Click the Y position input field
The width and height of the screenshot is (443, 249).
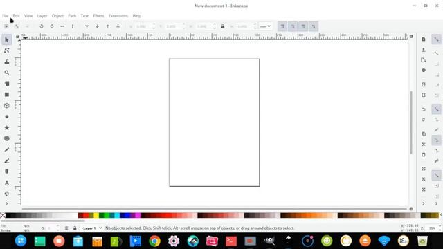(172, 26)
